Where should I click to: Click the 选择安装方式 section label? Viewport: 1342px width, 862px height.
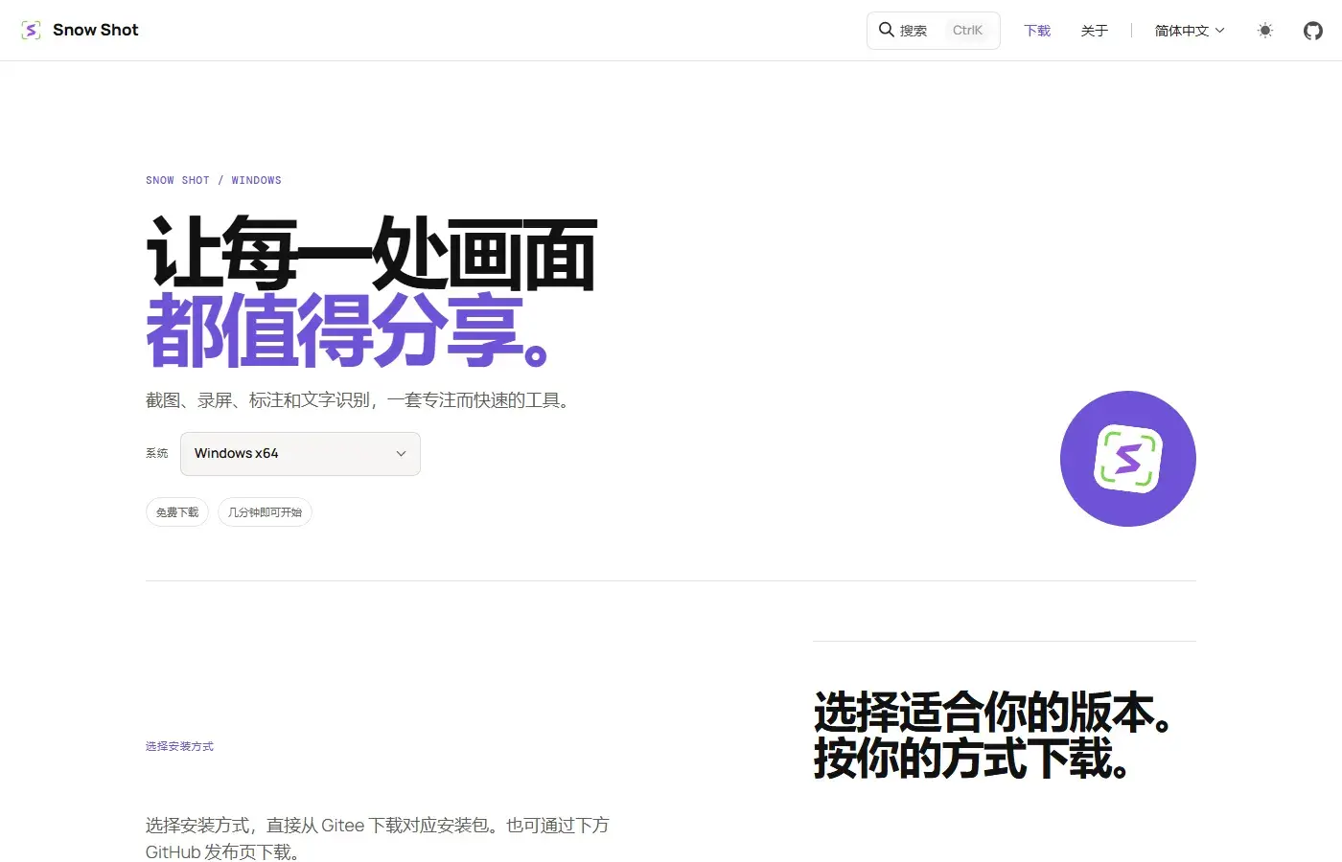click(179, 746)
